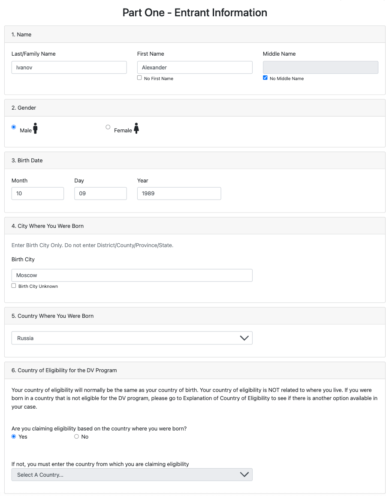Choose No for eligibility by birth country
Image resolution: width=386 pixels, height=496 pixels.
coord(77,436)
